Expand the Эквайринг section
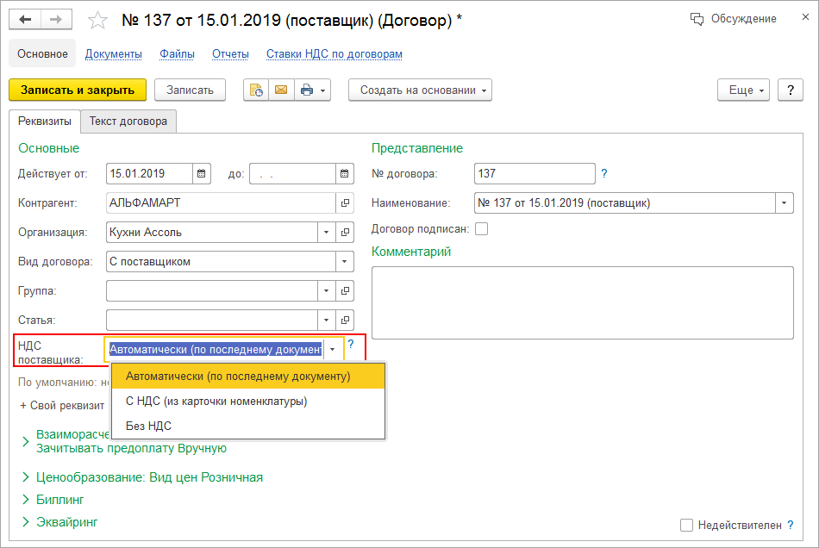The image size is (819, 548). tap(25, 522)
